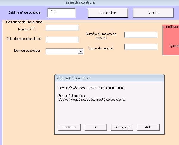Click inside the Nom du controleur combo box
The width and height of the screenshot is (179, 145).
(x=61, y=52)
